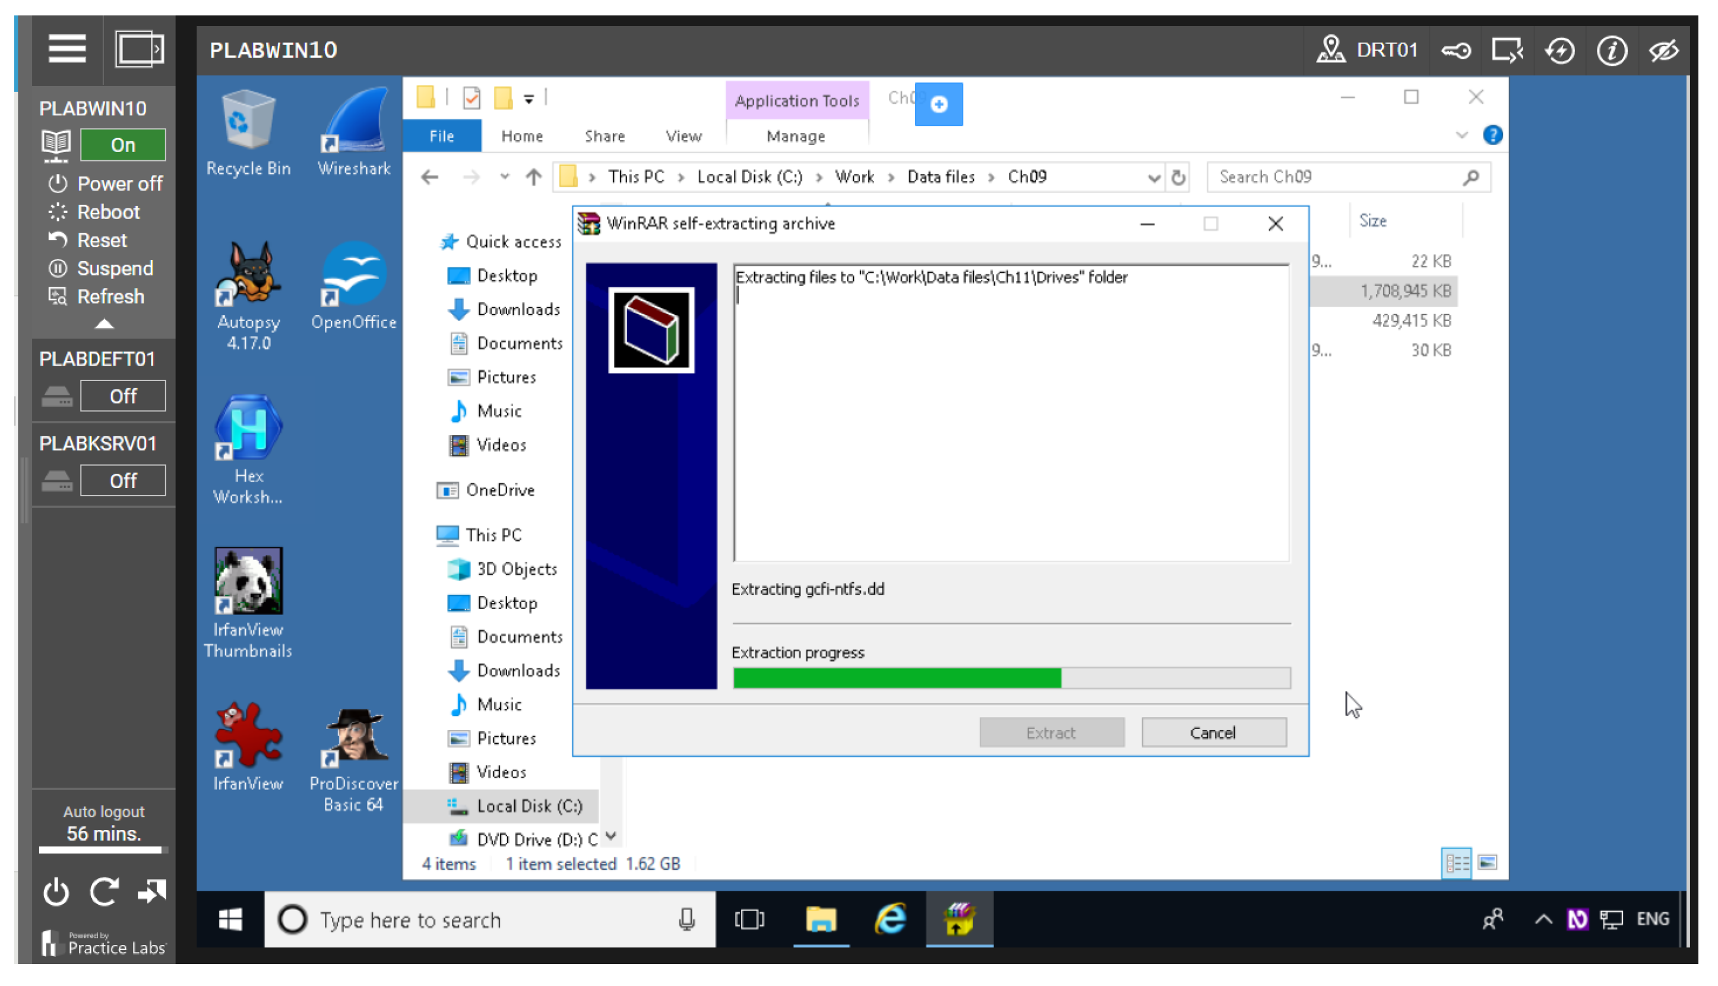Cancel the WinRAR extraction
Viewport: 1718px width, 986px height.
point(1213,733)
